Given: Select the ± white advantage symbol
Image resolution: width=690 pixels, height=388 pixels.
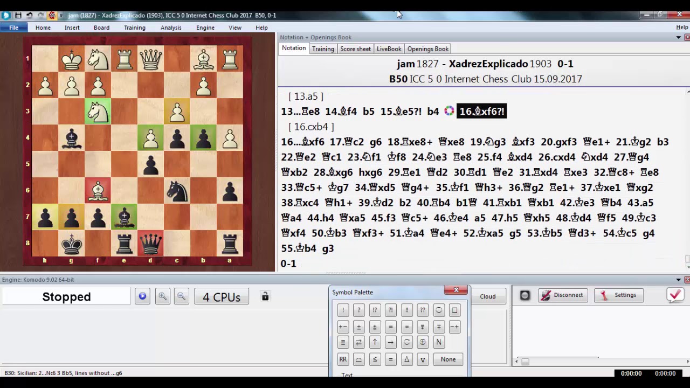Looking at the screenshot, I should pos(358,327).
